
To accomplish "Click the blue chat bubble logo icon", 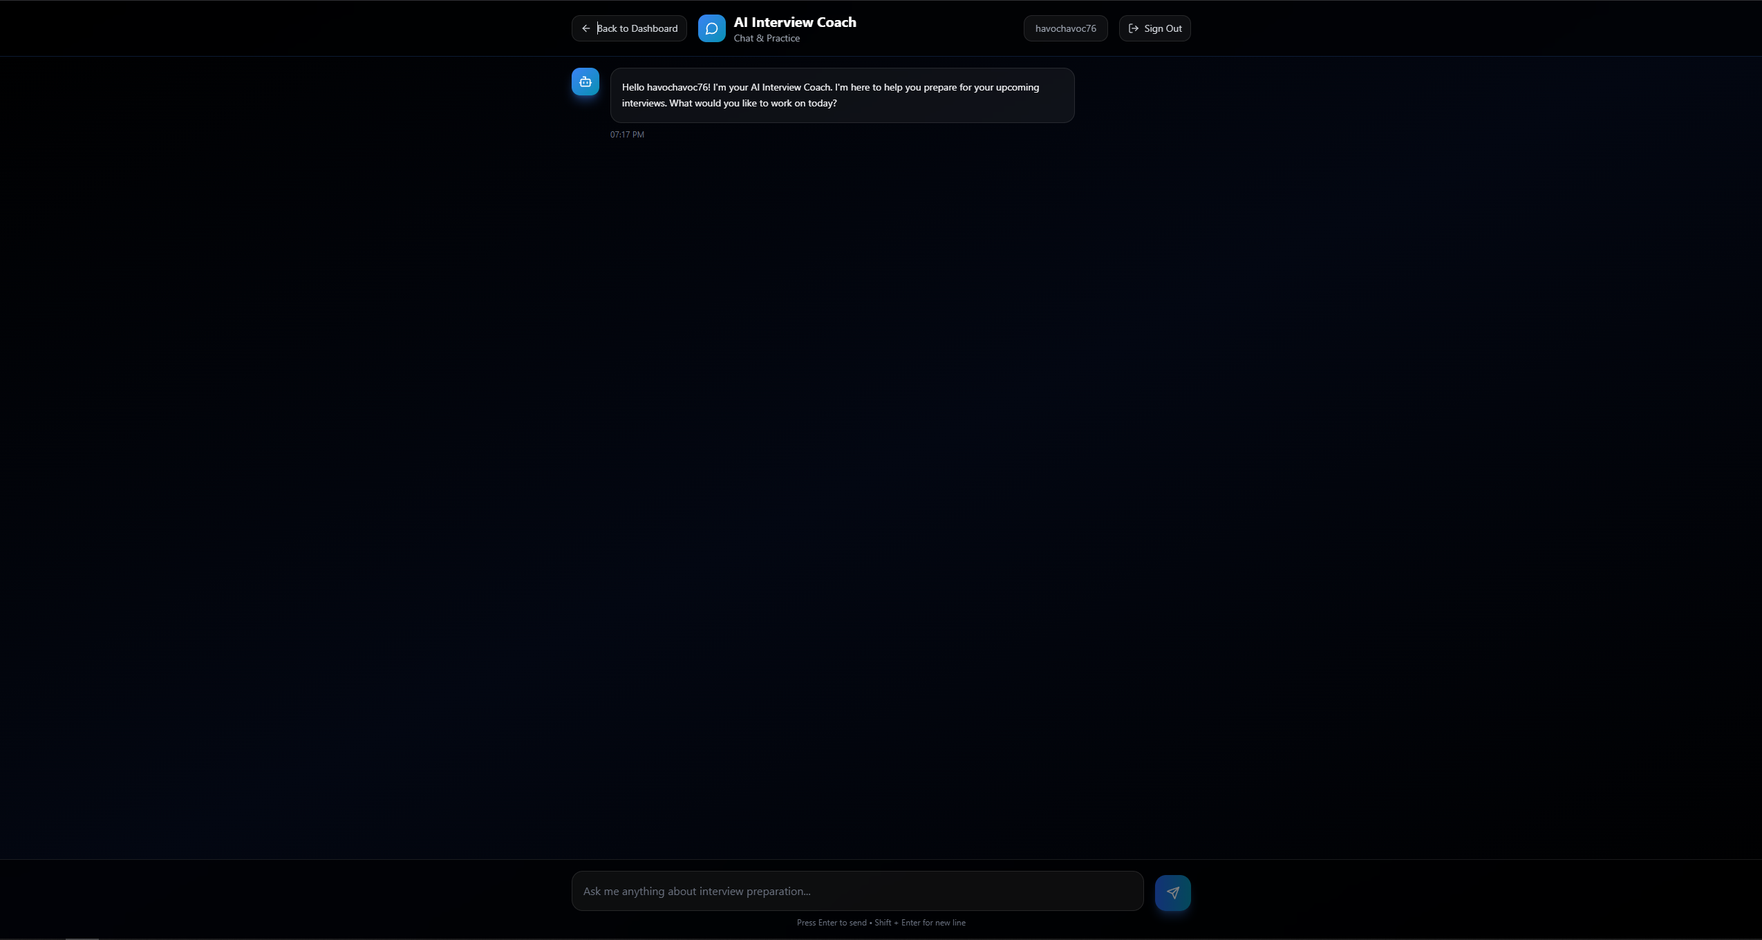I will pyautogui.click(x=711, y=28).
